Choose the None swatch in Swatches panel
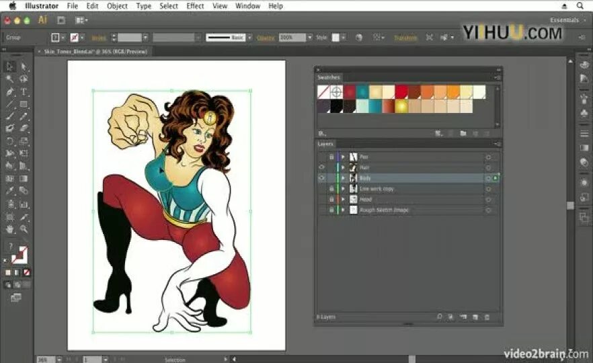The height and width of the screenshot is (363, 593). point(323,92)
